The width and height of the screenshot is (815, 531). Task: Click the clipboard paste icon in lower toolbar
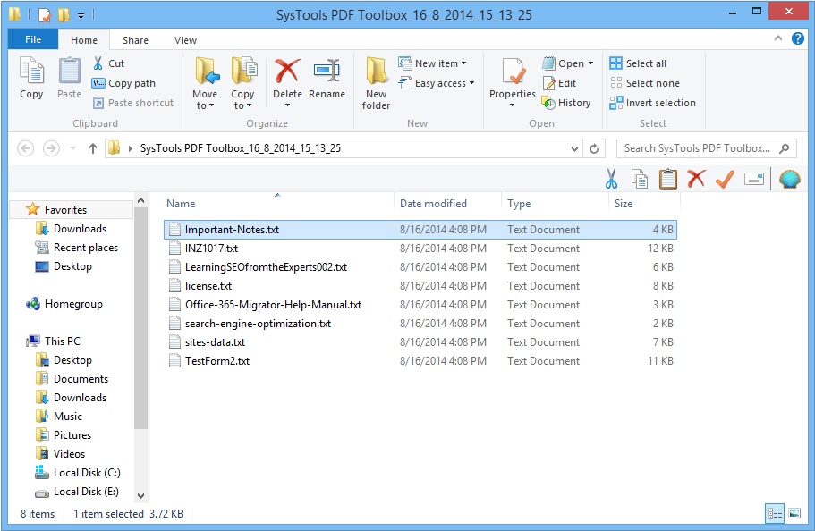click(x=668, y=179)
